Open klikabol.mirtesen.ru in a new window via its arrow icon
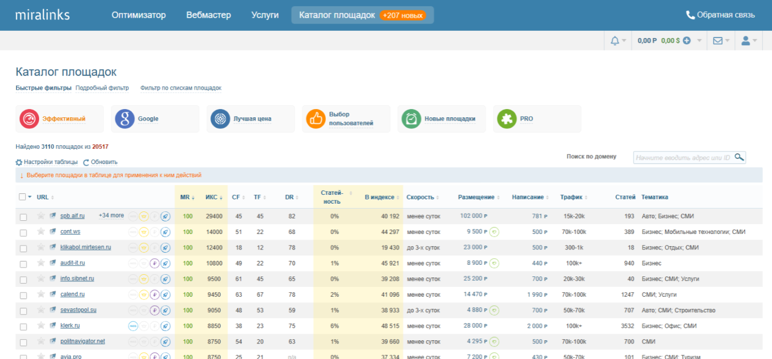Viewport: 772px width, 359px height. click(x=53, y=247)
